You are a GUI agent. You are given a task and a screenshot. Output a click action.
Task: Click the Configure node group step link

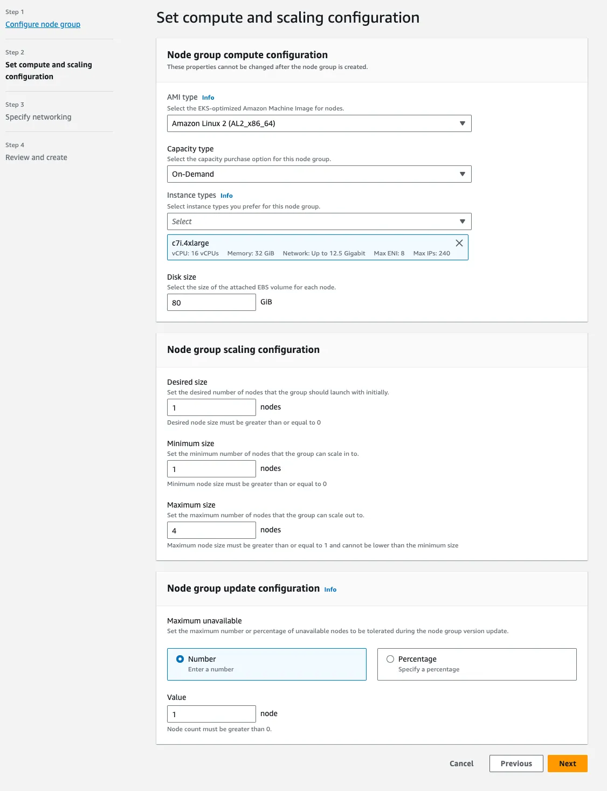43,24
